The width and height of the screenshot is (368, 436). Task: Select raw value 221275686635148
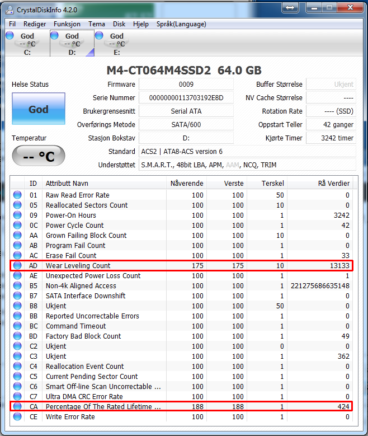(320, 286)
